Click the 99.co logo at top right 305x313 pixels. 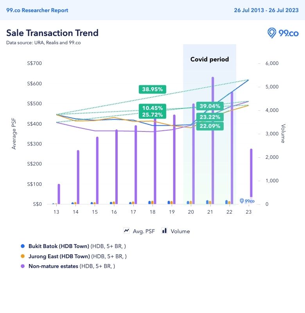283,33
